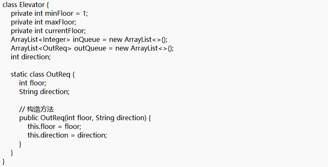Click the ArrayList<Integer> type text
This screenshot has height=167, width=328.
pos(41,39)
